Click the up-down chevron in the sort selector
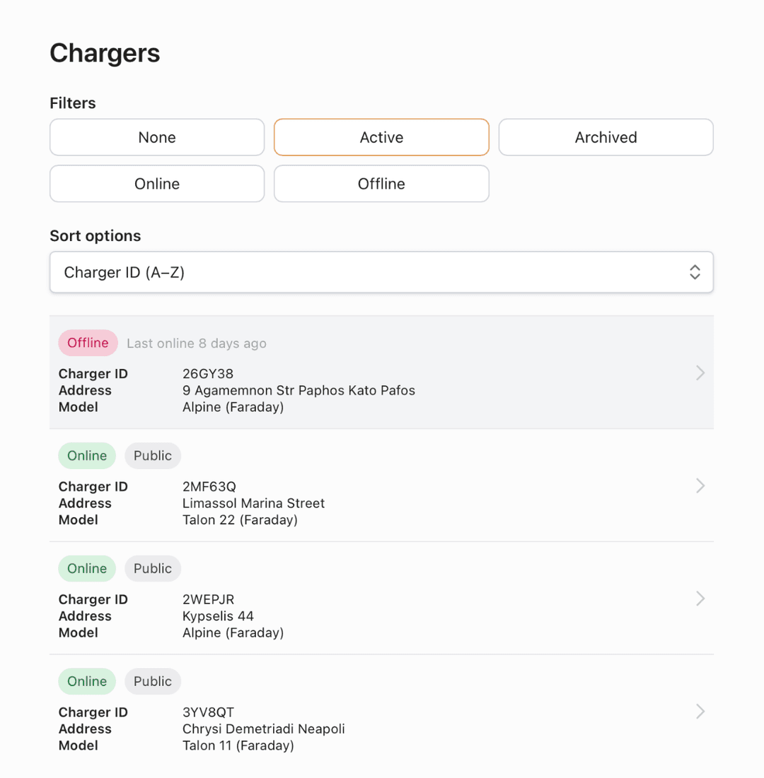Image resolution: width=764 pixels, height=778 pixels. [x=694, y=272]
